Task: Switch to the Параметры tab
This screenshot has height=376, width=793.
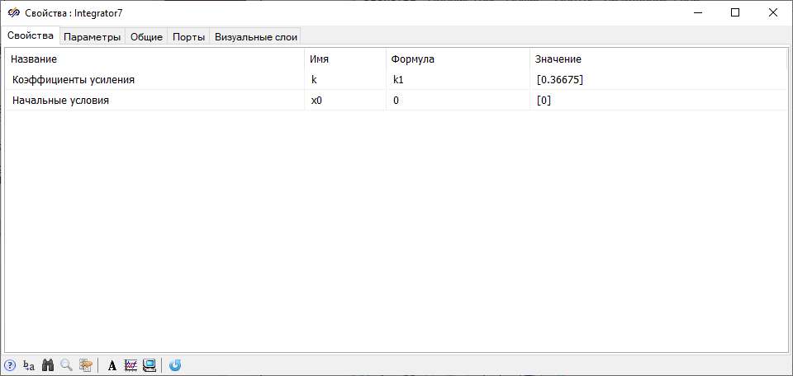Action: [93, 37]
